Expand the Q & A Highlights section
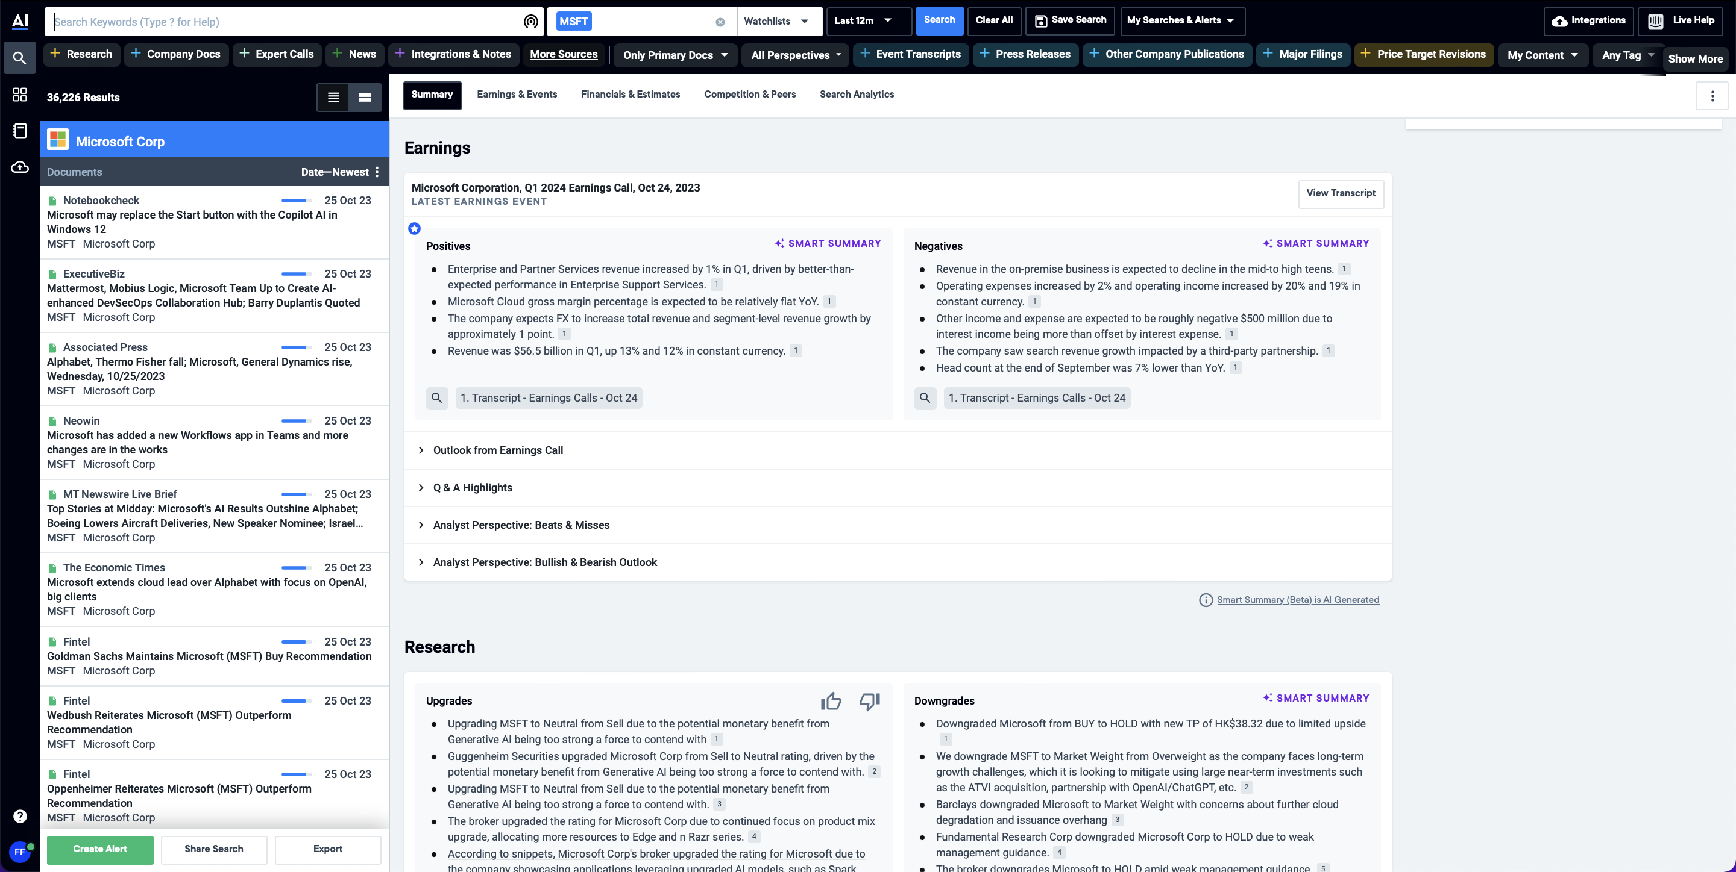Viewport: 1736px width, 872px height. tap(472, 488)
